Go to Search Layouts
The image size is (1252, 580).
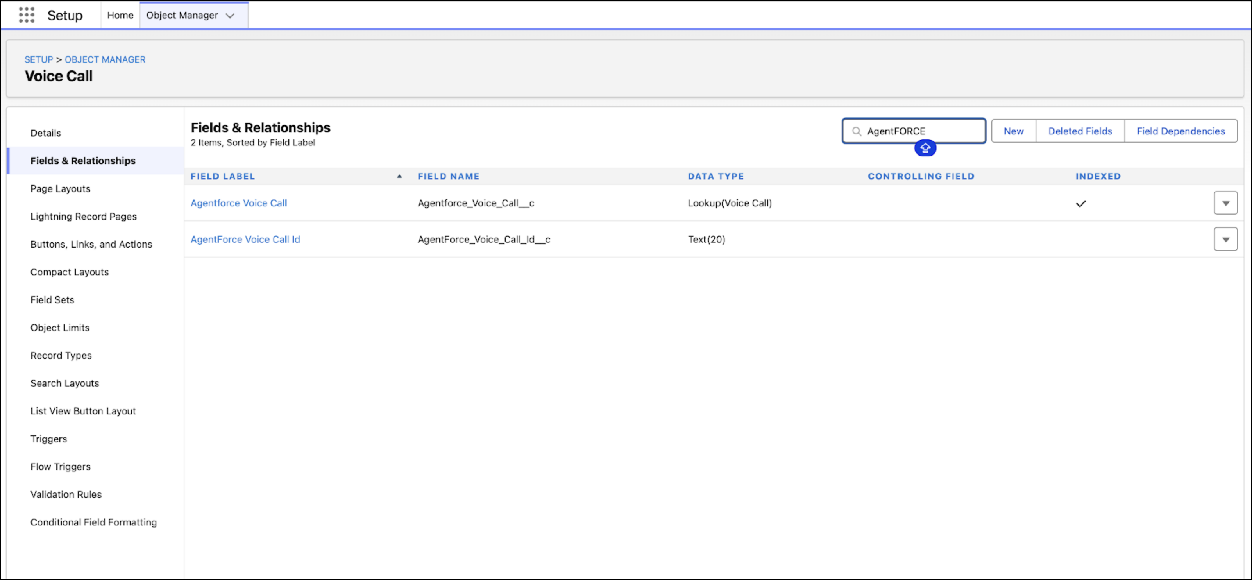(64, 383)
